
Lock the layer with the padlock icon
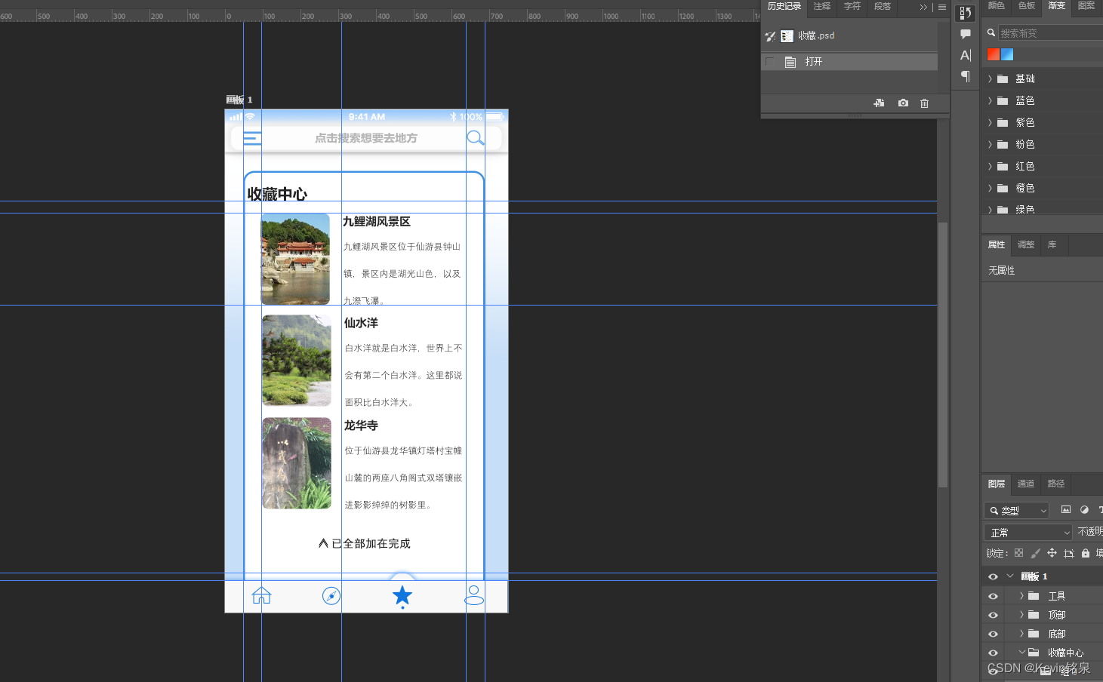tap(1086, 552)
